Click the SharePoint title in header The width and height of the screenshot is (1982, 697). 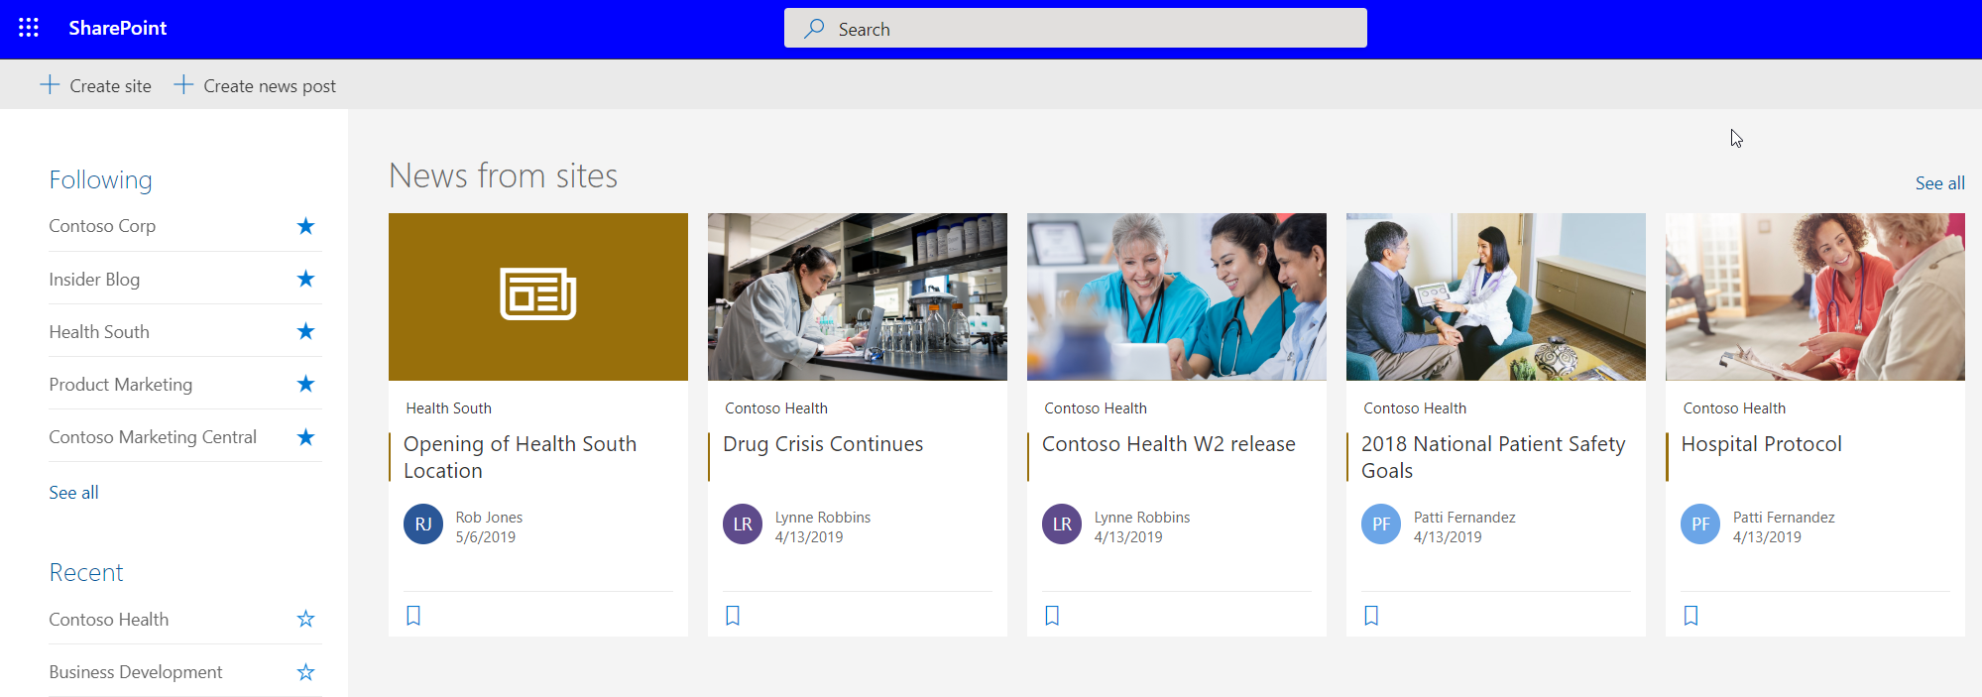[117, 28]
